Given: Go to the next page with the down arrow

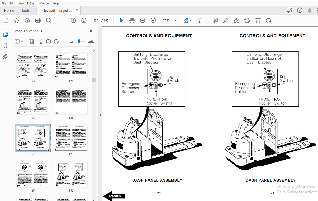Looking at the screenshot, I should coord(84,20).
